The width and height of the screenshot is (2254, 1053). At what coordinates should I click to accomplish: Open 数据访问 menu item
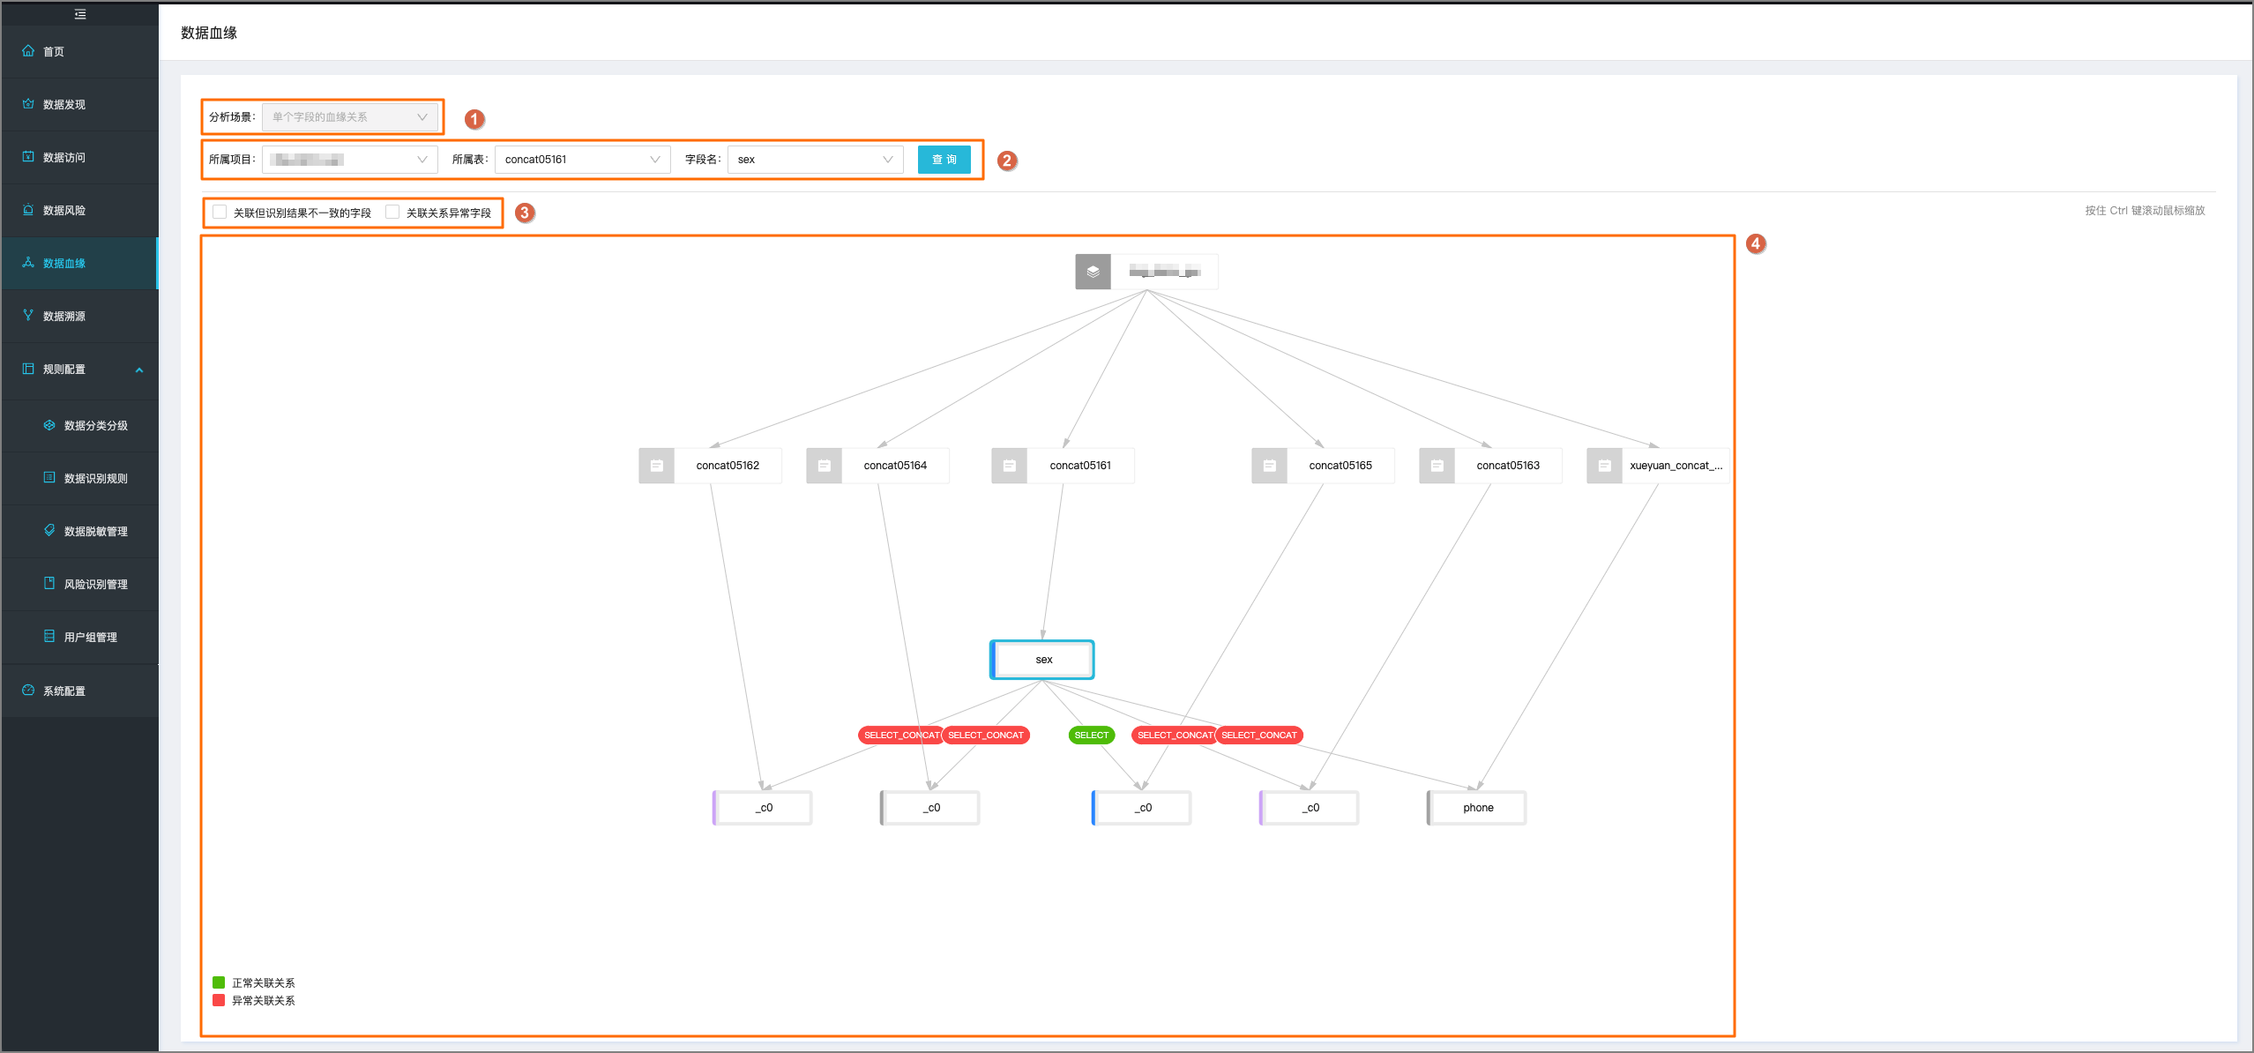tap(80, 157)
